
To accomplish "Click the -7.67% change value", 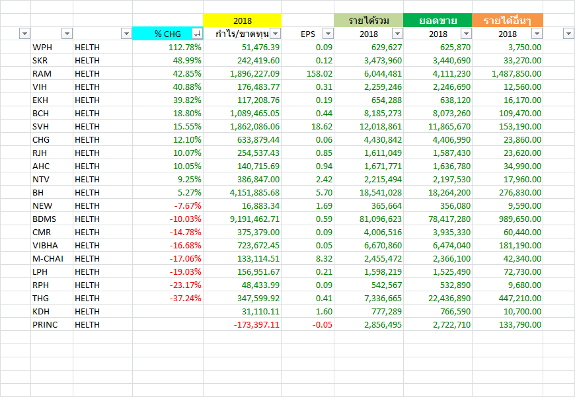I will click(188, 205).
